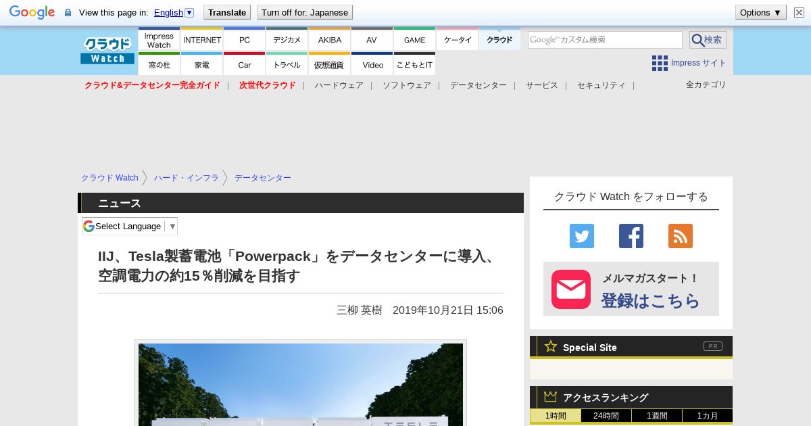Click Google G icon in Select Language
This screenshot has height=426, width=811.
point(89,226)
